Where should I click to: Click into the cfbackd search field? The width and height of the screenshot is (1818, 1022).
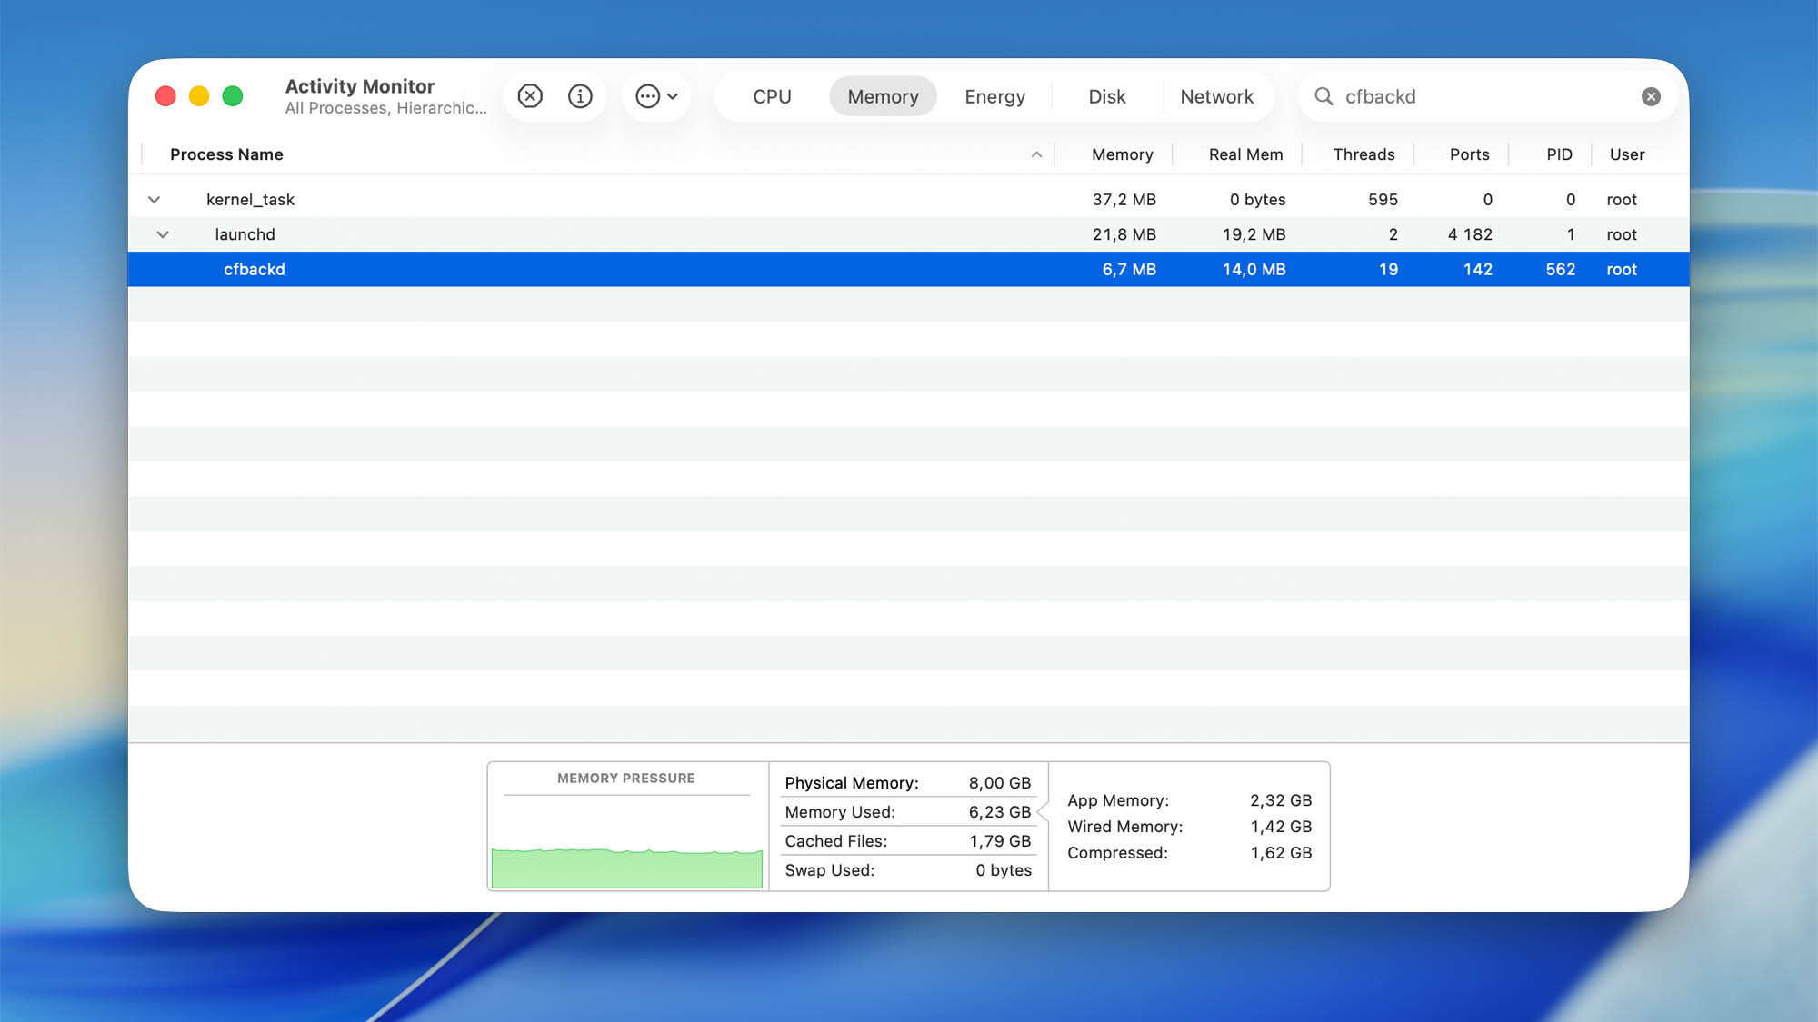(1486, 96)
